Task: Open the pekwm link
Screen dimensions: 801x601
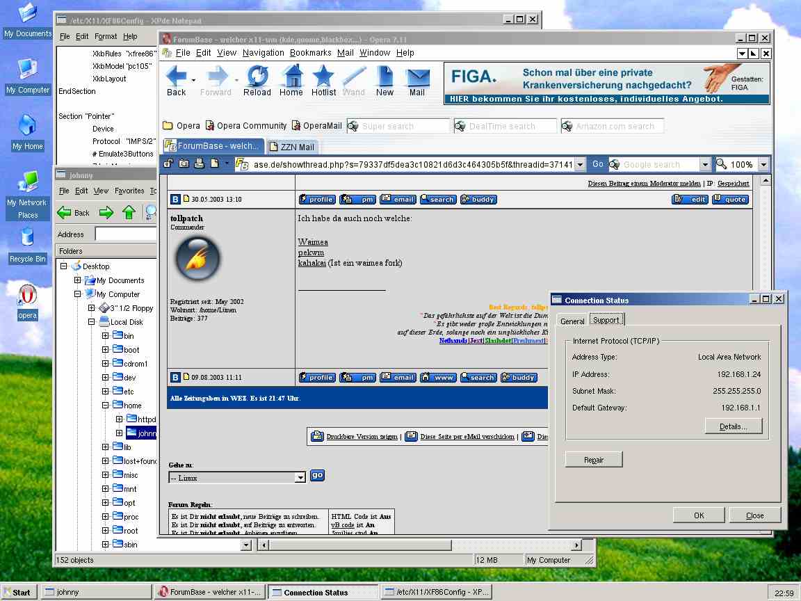Action: click(311, 253)
